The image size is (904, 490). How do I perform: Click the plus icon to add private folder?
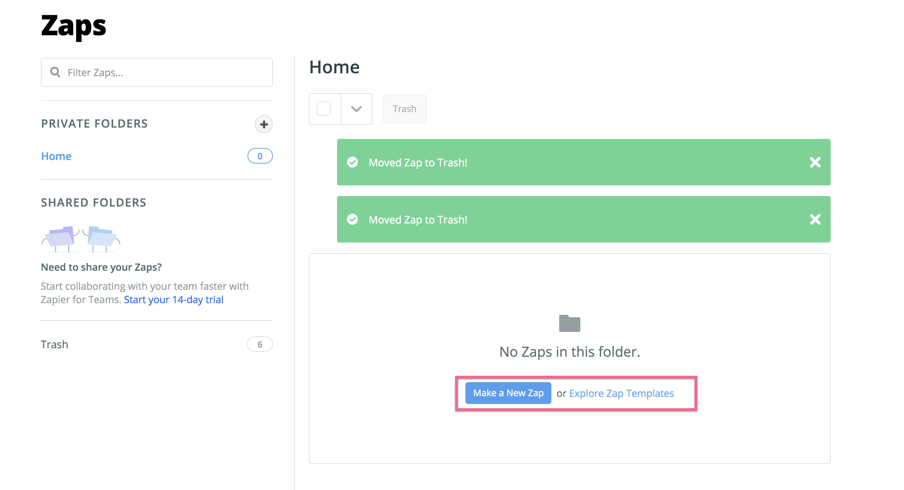point(263,124)
